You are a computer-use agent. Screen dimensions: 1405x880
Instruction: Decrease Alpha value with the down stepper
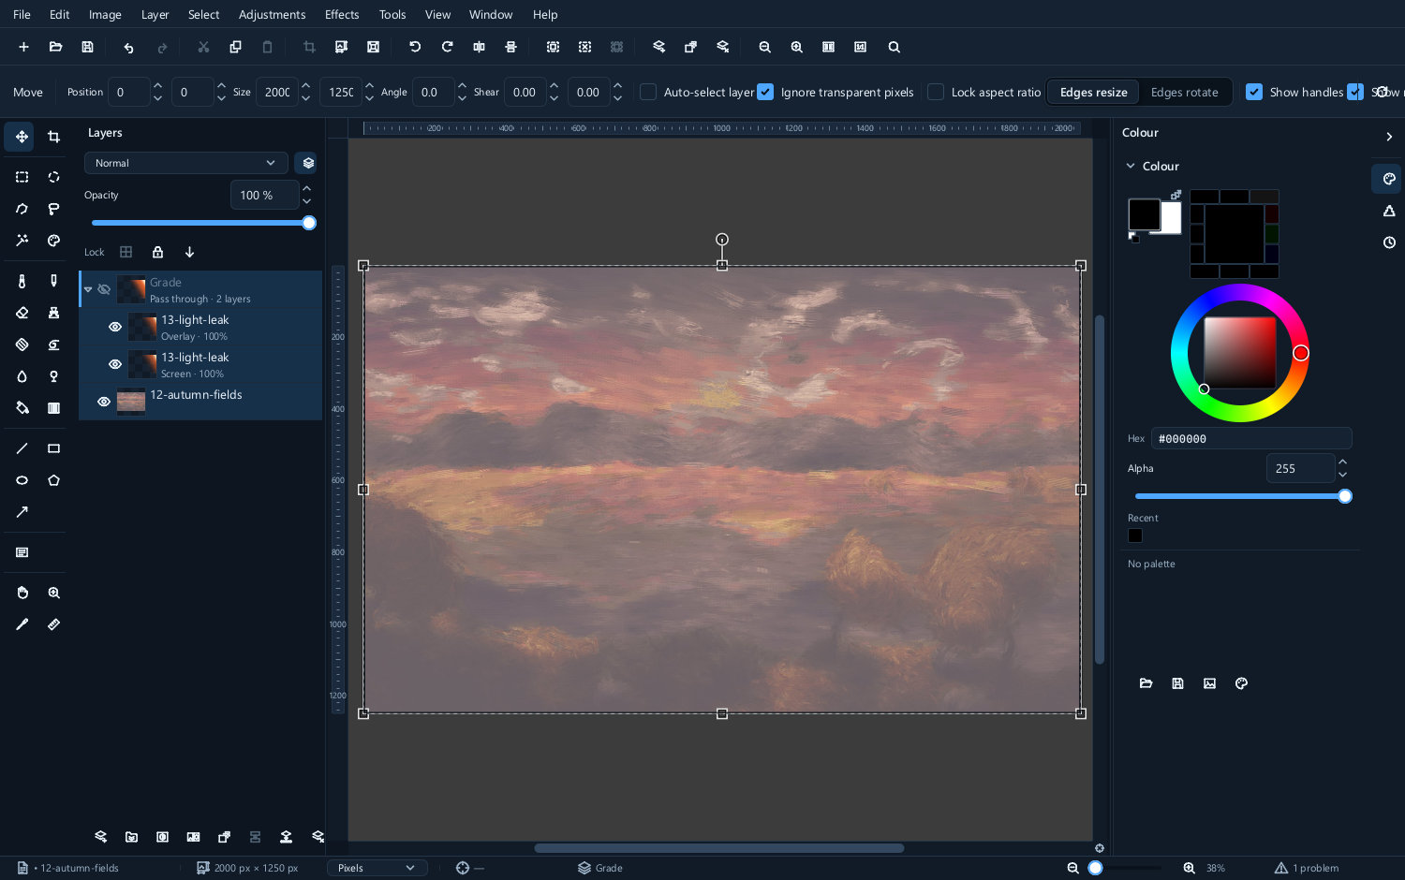click(1342, 475)
